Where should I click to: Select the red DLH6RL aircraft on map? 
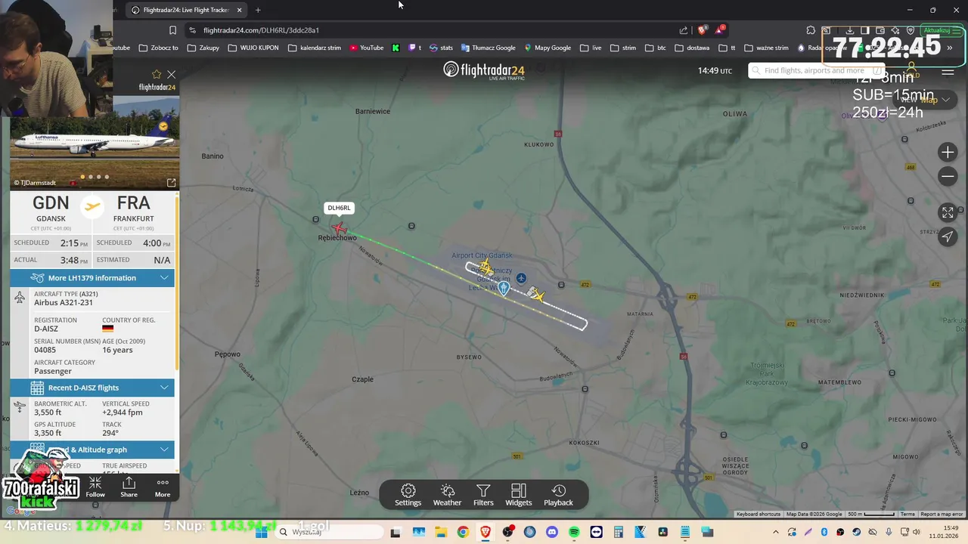pos(339,228)
